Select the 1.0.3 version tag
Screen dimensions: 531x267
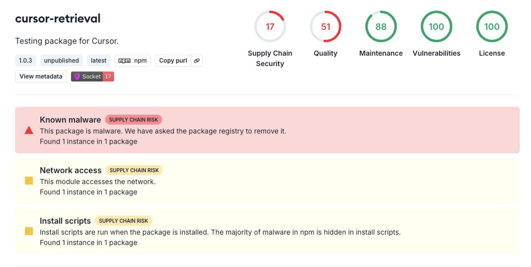[26, 60]
